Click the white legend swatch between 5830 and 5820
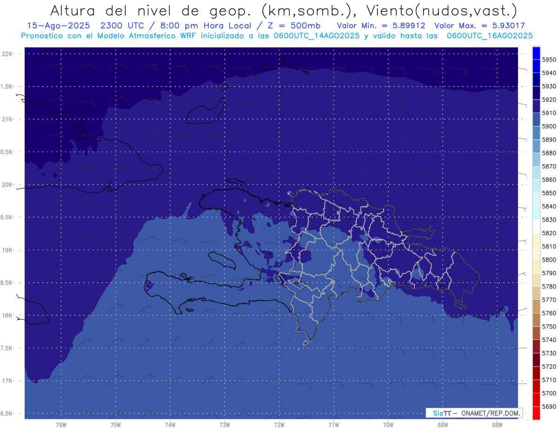This screenshot has width=558, height=431. tap(536, 226)
